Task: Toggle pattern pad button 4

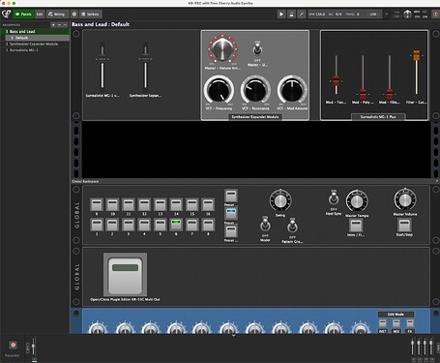Action: pyautogui.click(x=144, y=225)
